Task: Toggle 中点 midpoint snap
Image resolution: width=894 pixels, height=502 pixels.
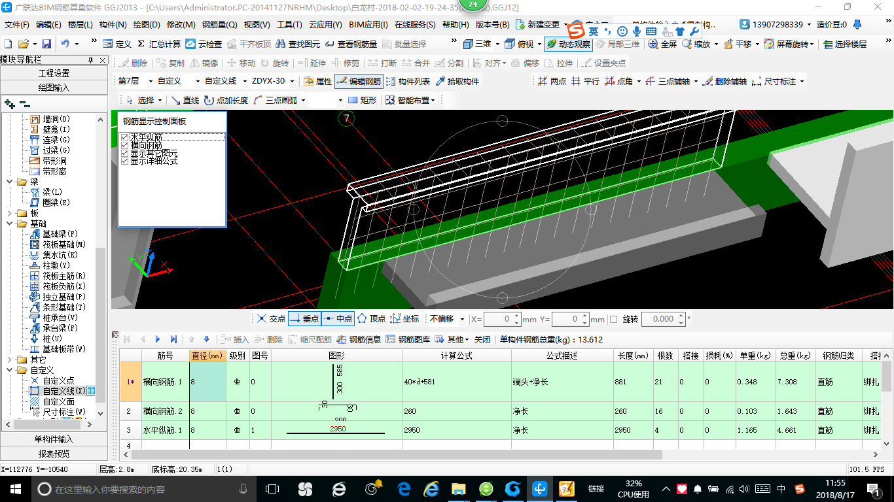Action: click(x=338, y=318)
